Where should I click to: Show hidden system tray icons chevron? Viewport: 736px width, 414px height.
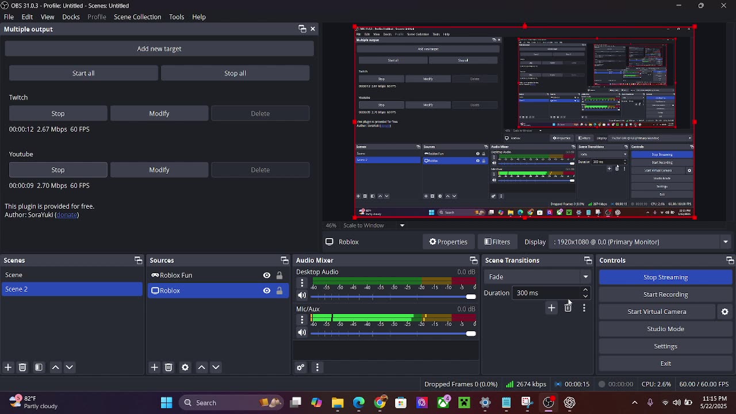(x=635, y=402)
